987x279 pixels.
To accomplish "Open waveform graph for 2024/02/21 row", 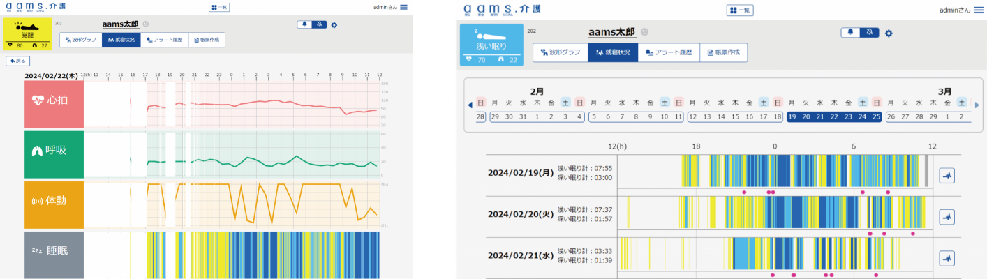I will pos(947,258).
